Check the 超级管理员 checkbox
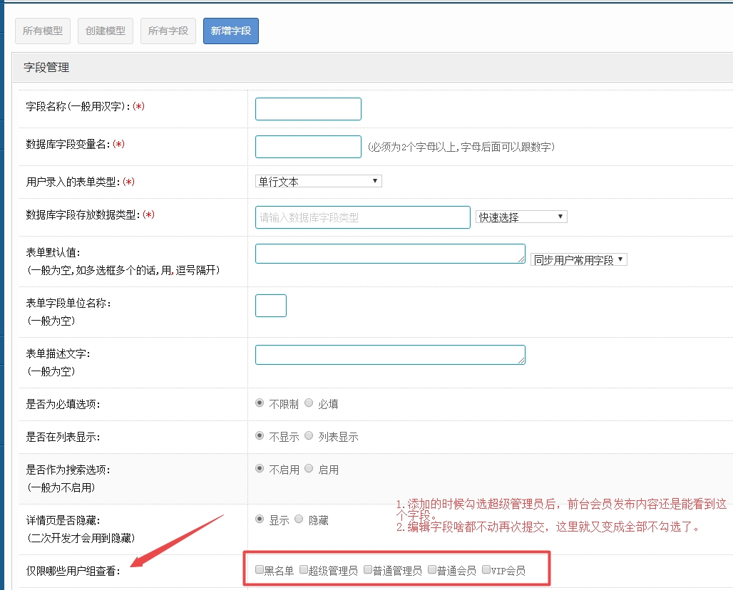The height and width of the screenshot is (590, 733). 304,569
